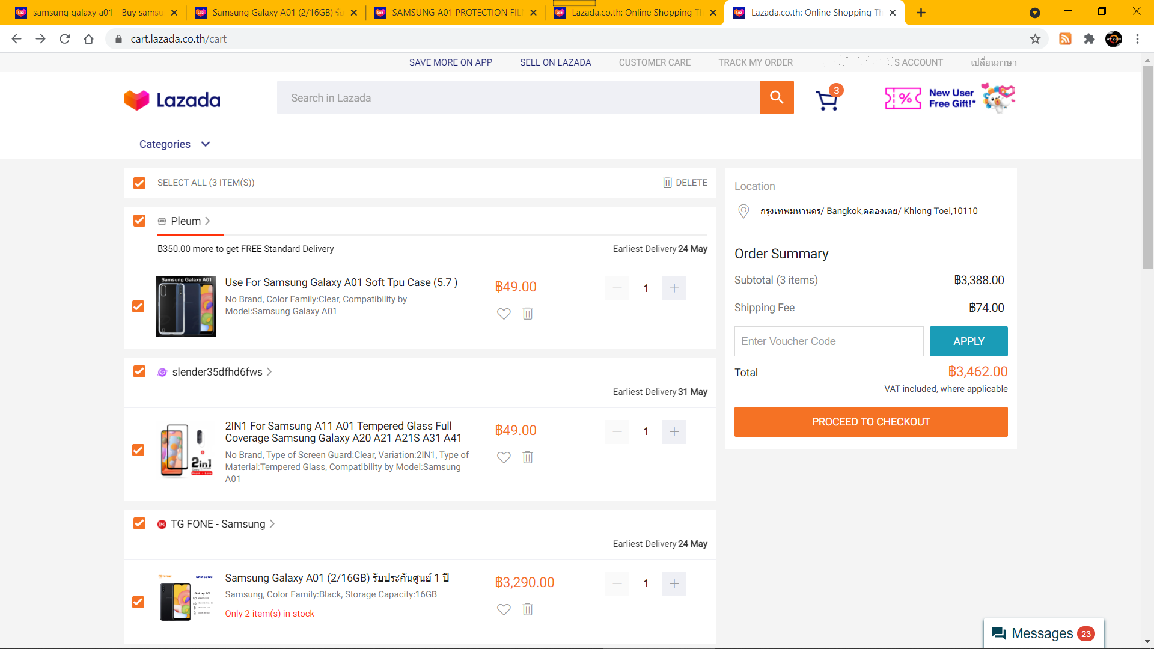
Task: Toggle the Pleum shop checkbox
Action: (139, 221)
